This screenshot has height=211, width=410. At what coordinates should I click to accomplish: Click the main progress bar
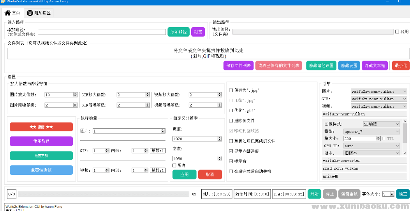tap(104, 194)
